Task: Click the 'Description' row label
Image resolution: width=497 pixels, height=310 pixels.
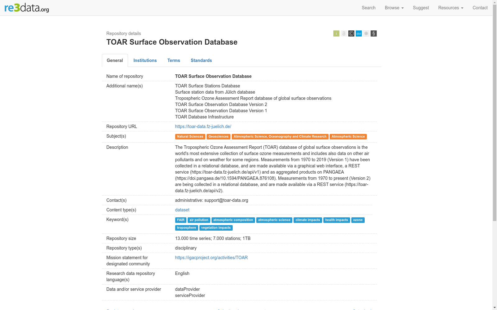Action: pos(117,147)
